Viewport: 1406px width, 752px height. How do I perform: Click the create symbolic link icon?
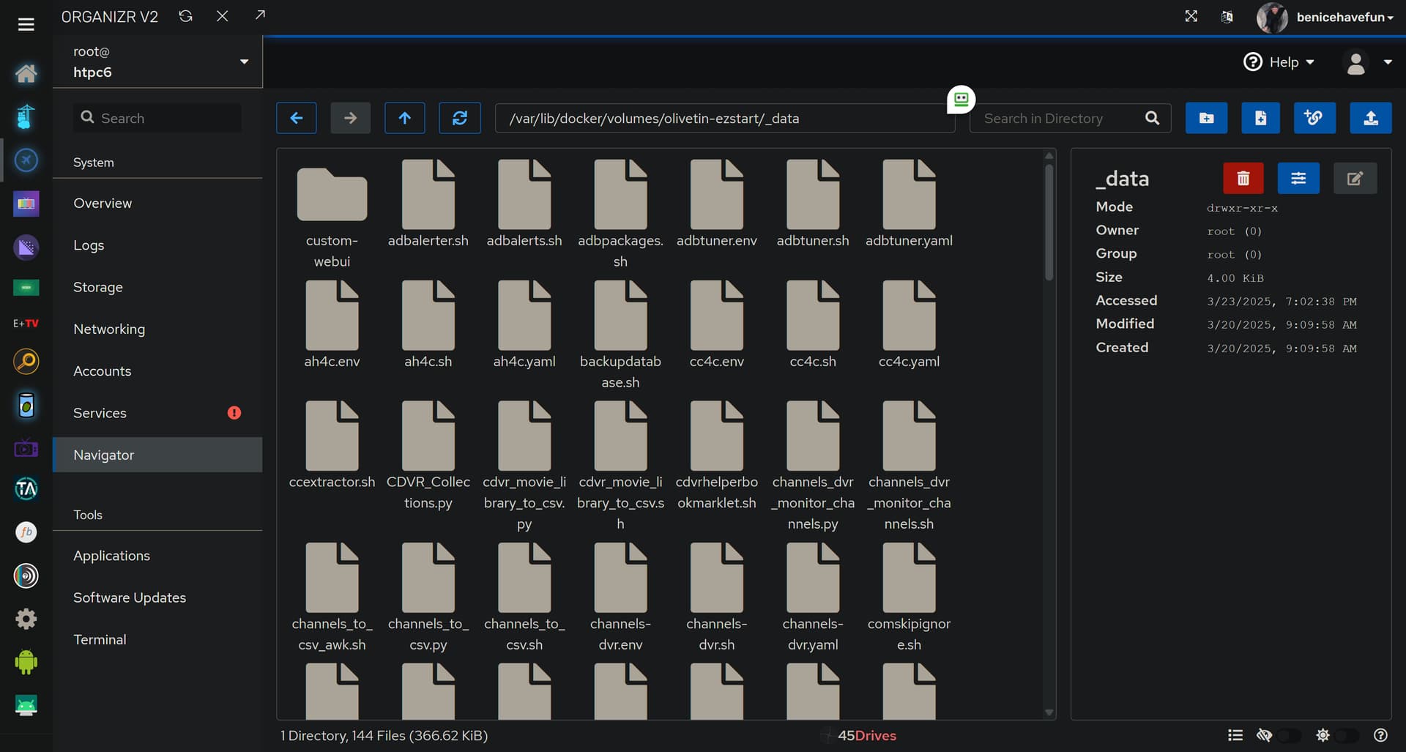1314,118
